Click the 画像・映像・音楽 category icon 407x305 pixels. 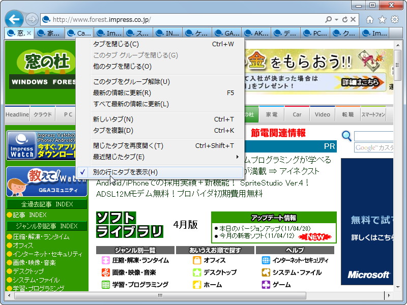point(106,272)
